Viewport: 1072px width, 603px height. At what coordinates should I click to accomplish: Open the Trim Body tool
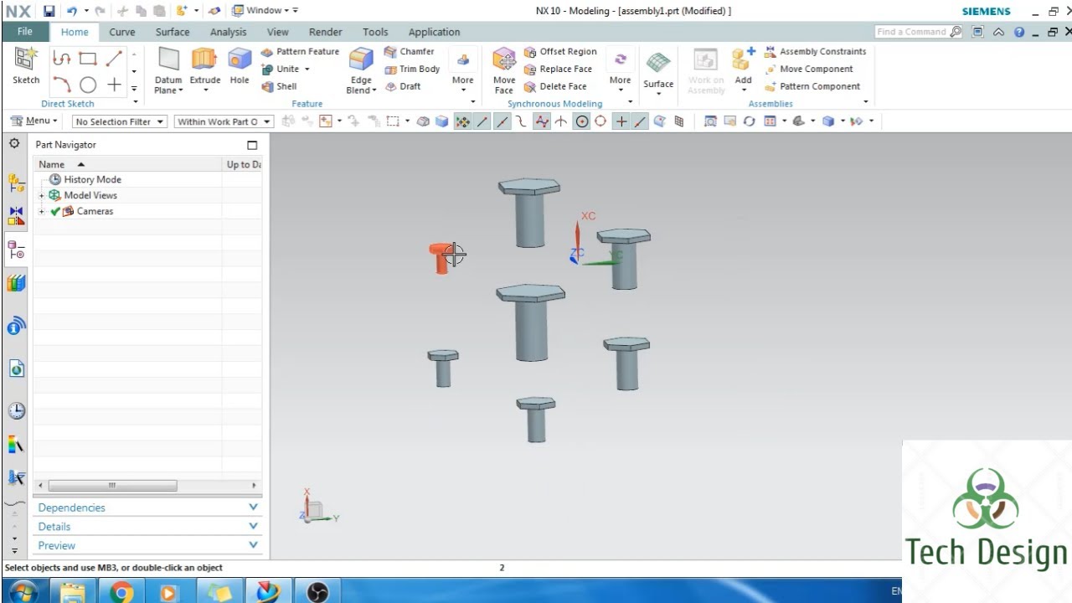[x=412, y=69]
